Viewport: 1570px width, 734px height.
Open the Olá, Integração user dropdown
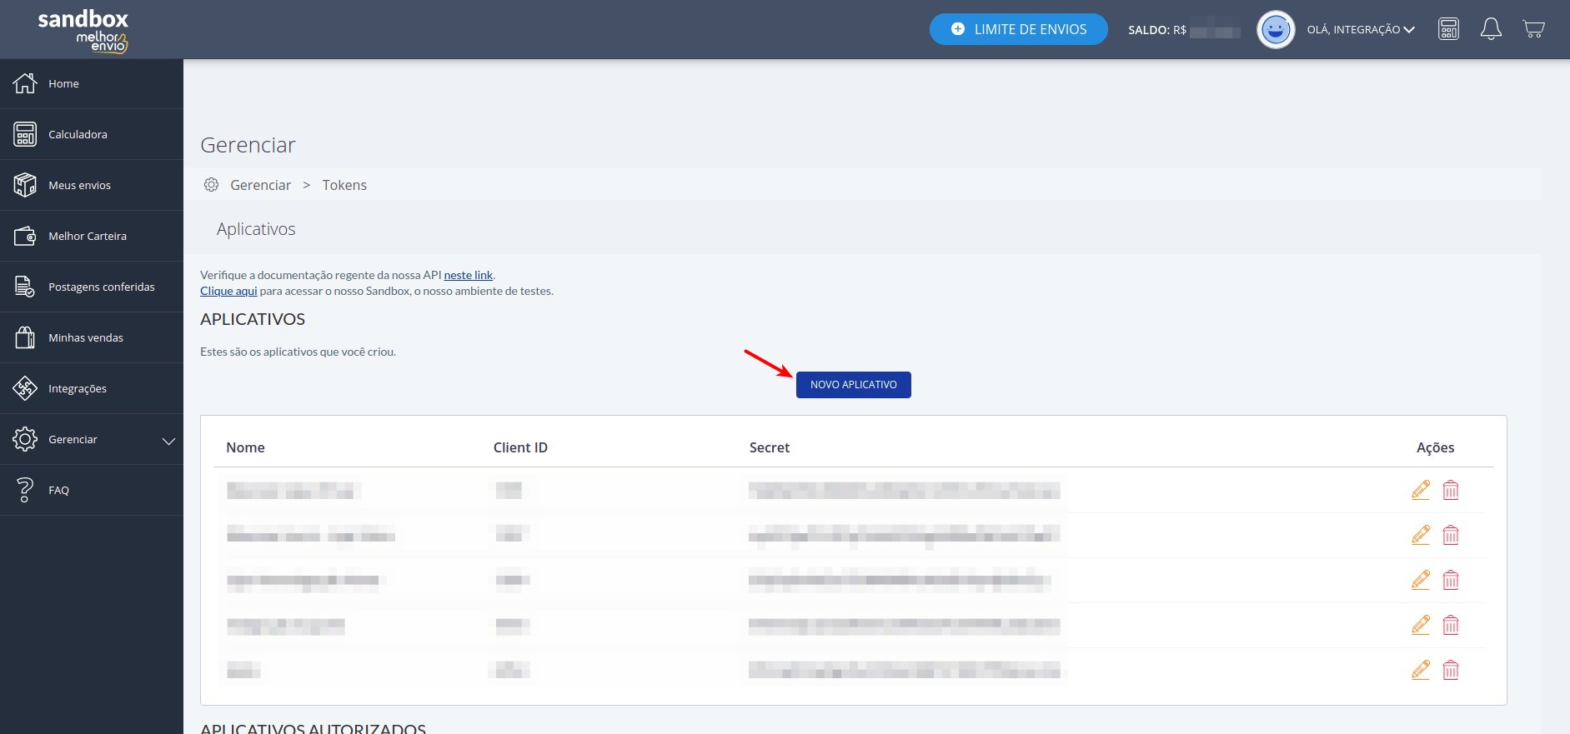[x=1361, y=30]
